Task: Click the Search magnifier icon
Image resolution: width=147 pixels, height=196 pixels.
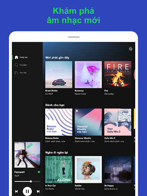Action: tap(16, 65)
